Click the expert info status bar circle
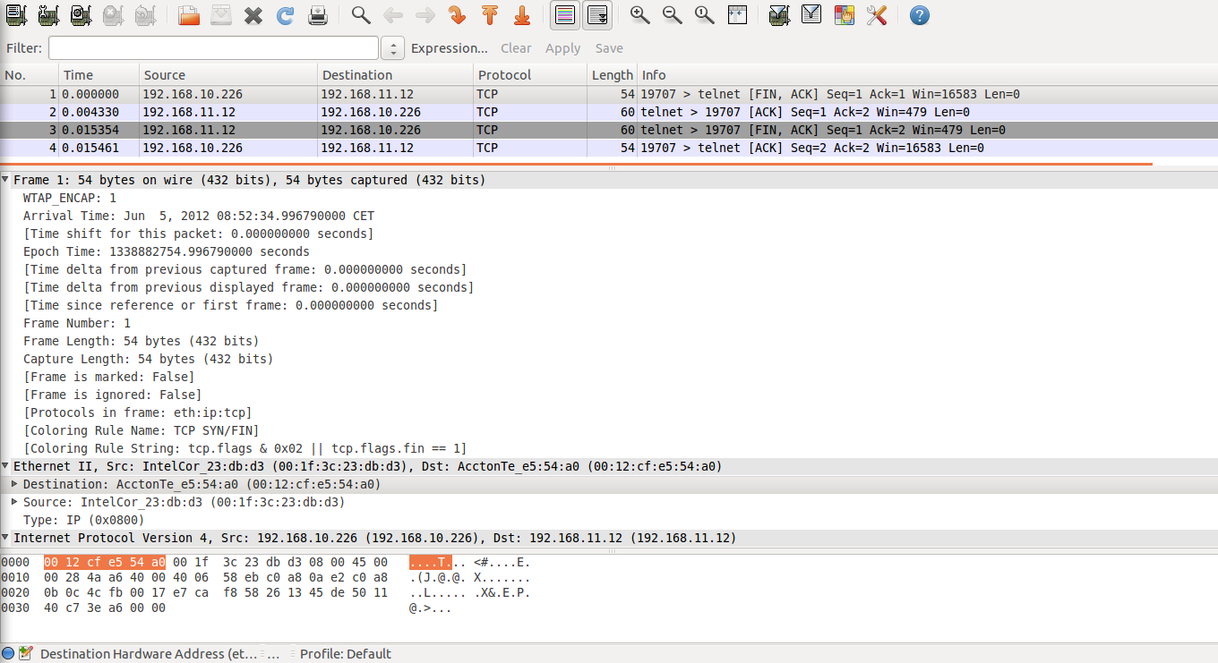1218x663 pixels. pos(8,653)
